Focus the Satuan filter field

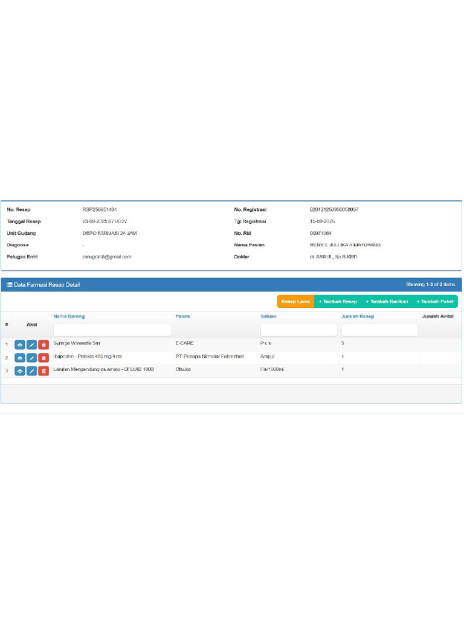[298, 330]
